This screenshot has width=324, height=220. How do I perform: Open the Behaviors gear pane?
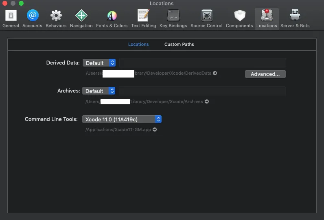pyautogui.click(x=56, y=19)
